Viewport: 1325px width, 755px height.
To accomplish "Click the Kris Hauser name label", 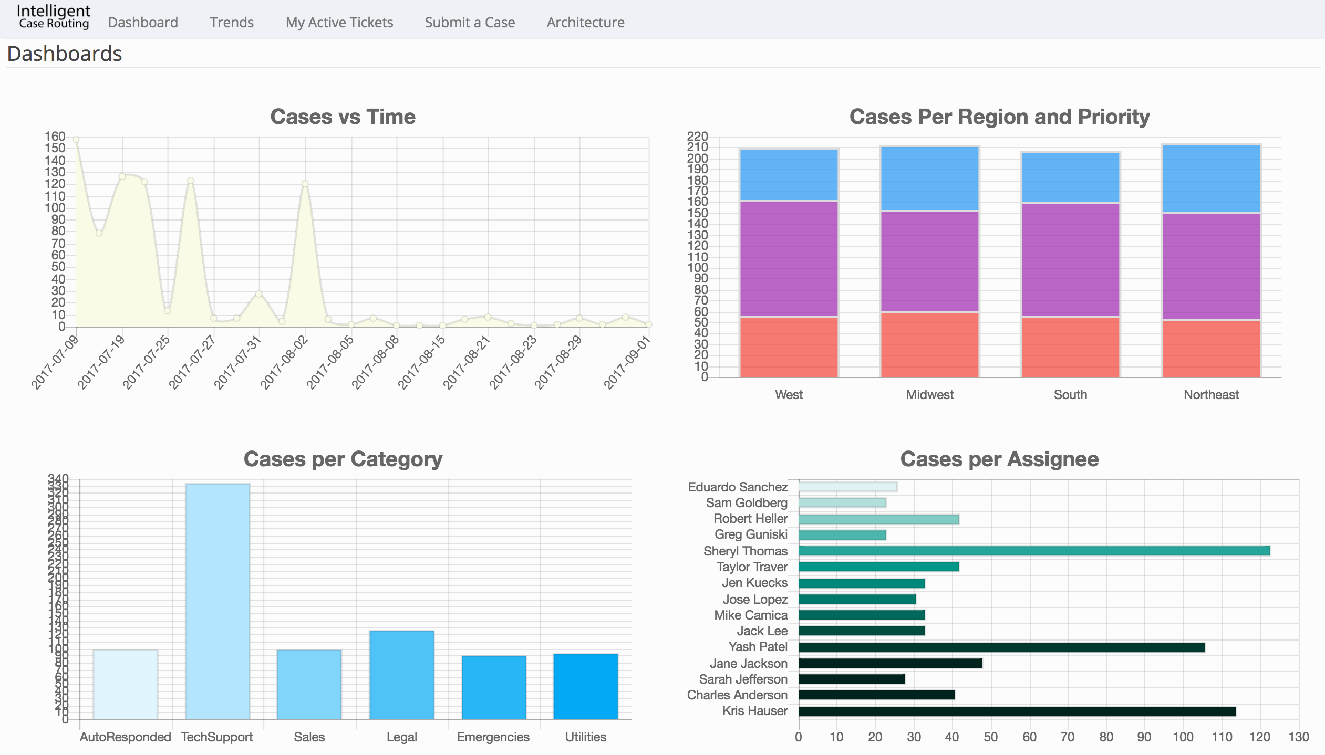I will pyautogui.click(x=755, y=711).
